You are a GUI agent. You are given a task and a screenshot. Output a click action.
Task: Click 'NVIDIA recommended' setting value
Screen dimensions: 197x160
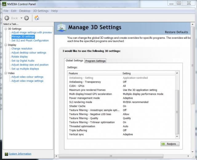click(x=135, y=102)
